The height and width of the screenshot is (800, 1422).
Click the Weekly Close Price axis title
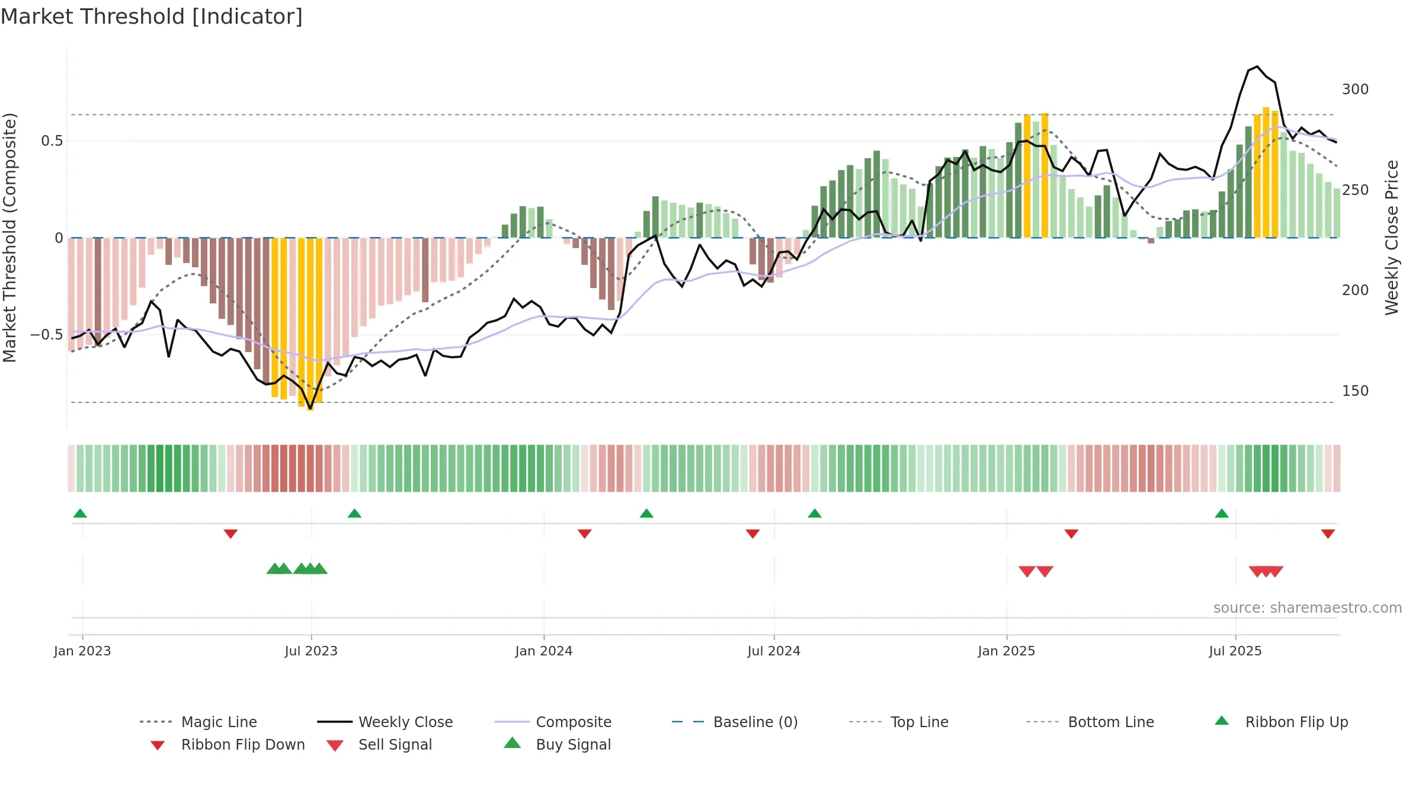[1392, 238]
